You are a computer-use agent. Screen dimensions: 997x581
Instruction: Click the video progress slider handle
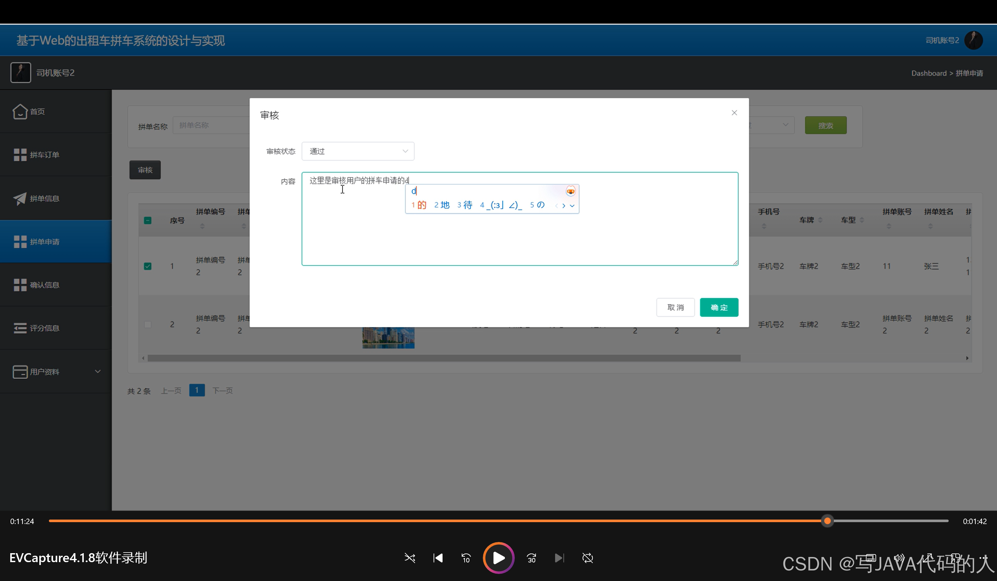point(827,521)
